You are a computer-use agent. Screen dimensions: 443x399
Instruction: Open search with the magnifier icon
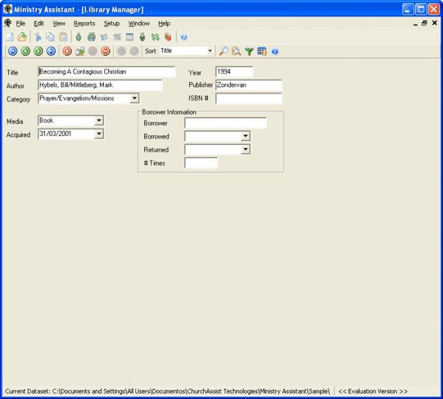tap(224, 51)
